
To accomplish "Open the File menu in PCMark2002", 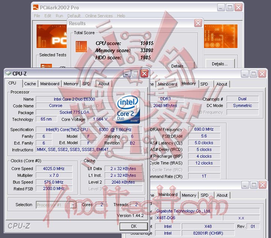I will [37, 16].
